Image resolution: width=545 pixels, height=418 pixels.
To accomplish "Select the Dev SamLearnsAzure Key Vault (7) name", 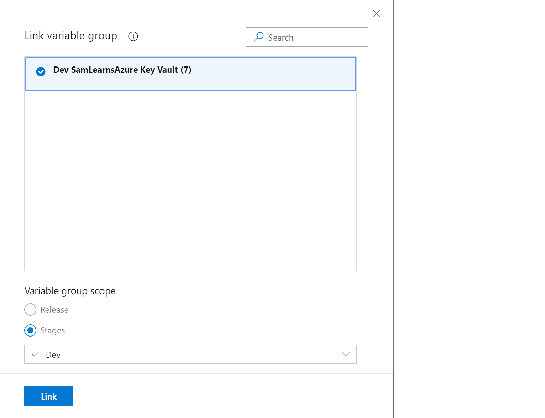I will pos(122,70).
